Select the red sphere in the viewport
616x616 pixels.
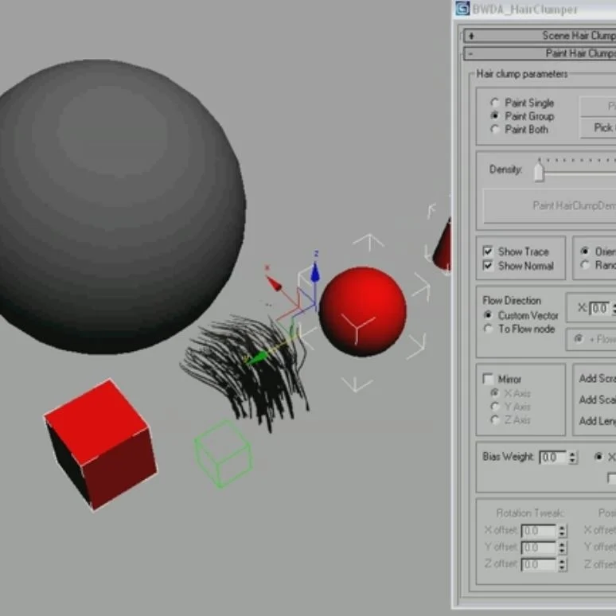[363, 311]
